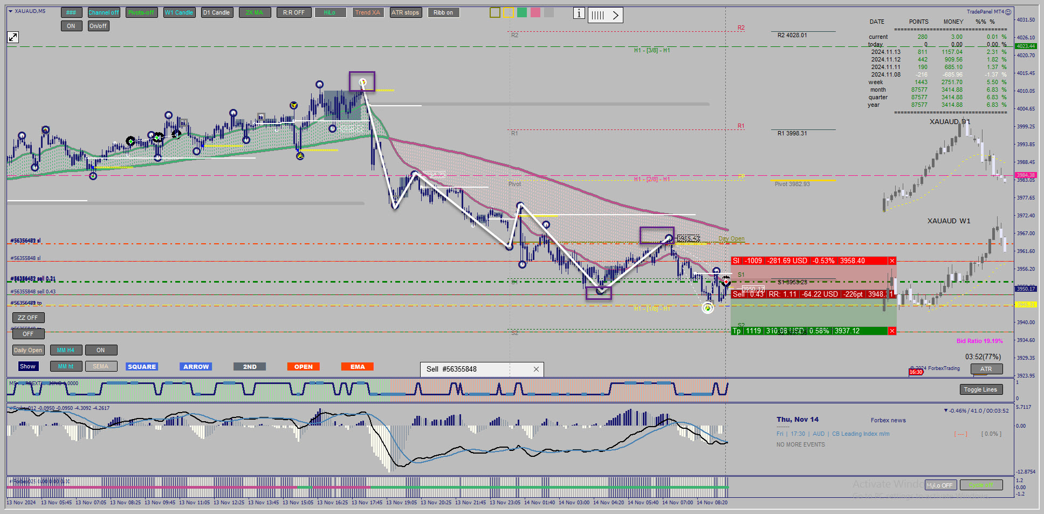Screen dimensions: 1044x514
Task: Select the orange OPEN label button
Action: click(304, 367)
